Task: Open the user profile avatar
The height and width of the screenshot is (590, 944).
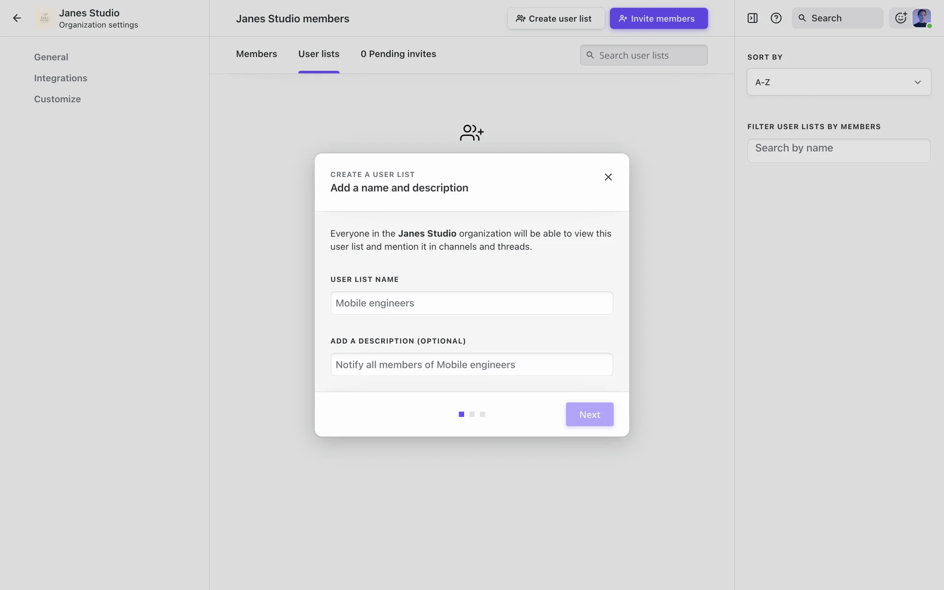Action: click(921, 18)
